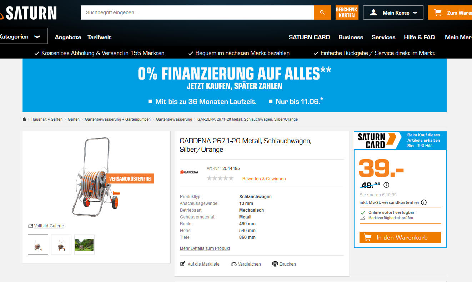Viewport: 472px width, 282px height.
Task: Add item via In den Warenkorb
Action: (400, 237)
